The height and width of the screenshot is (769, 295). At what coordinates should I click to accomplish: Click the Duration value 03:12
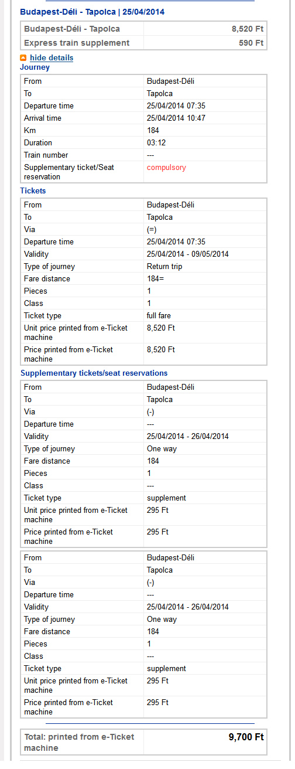[x=157, y=142]
